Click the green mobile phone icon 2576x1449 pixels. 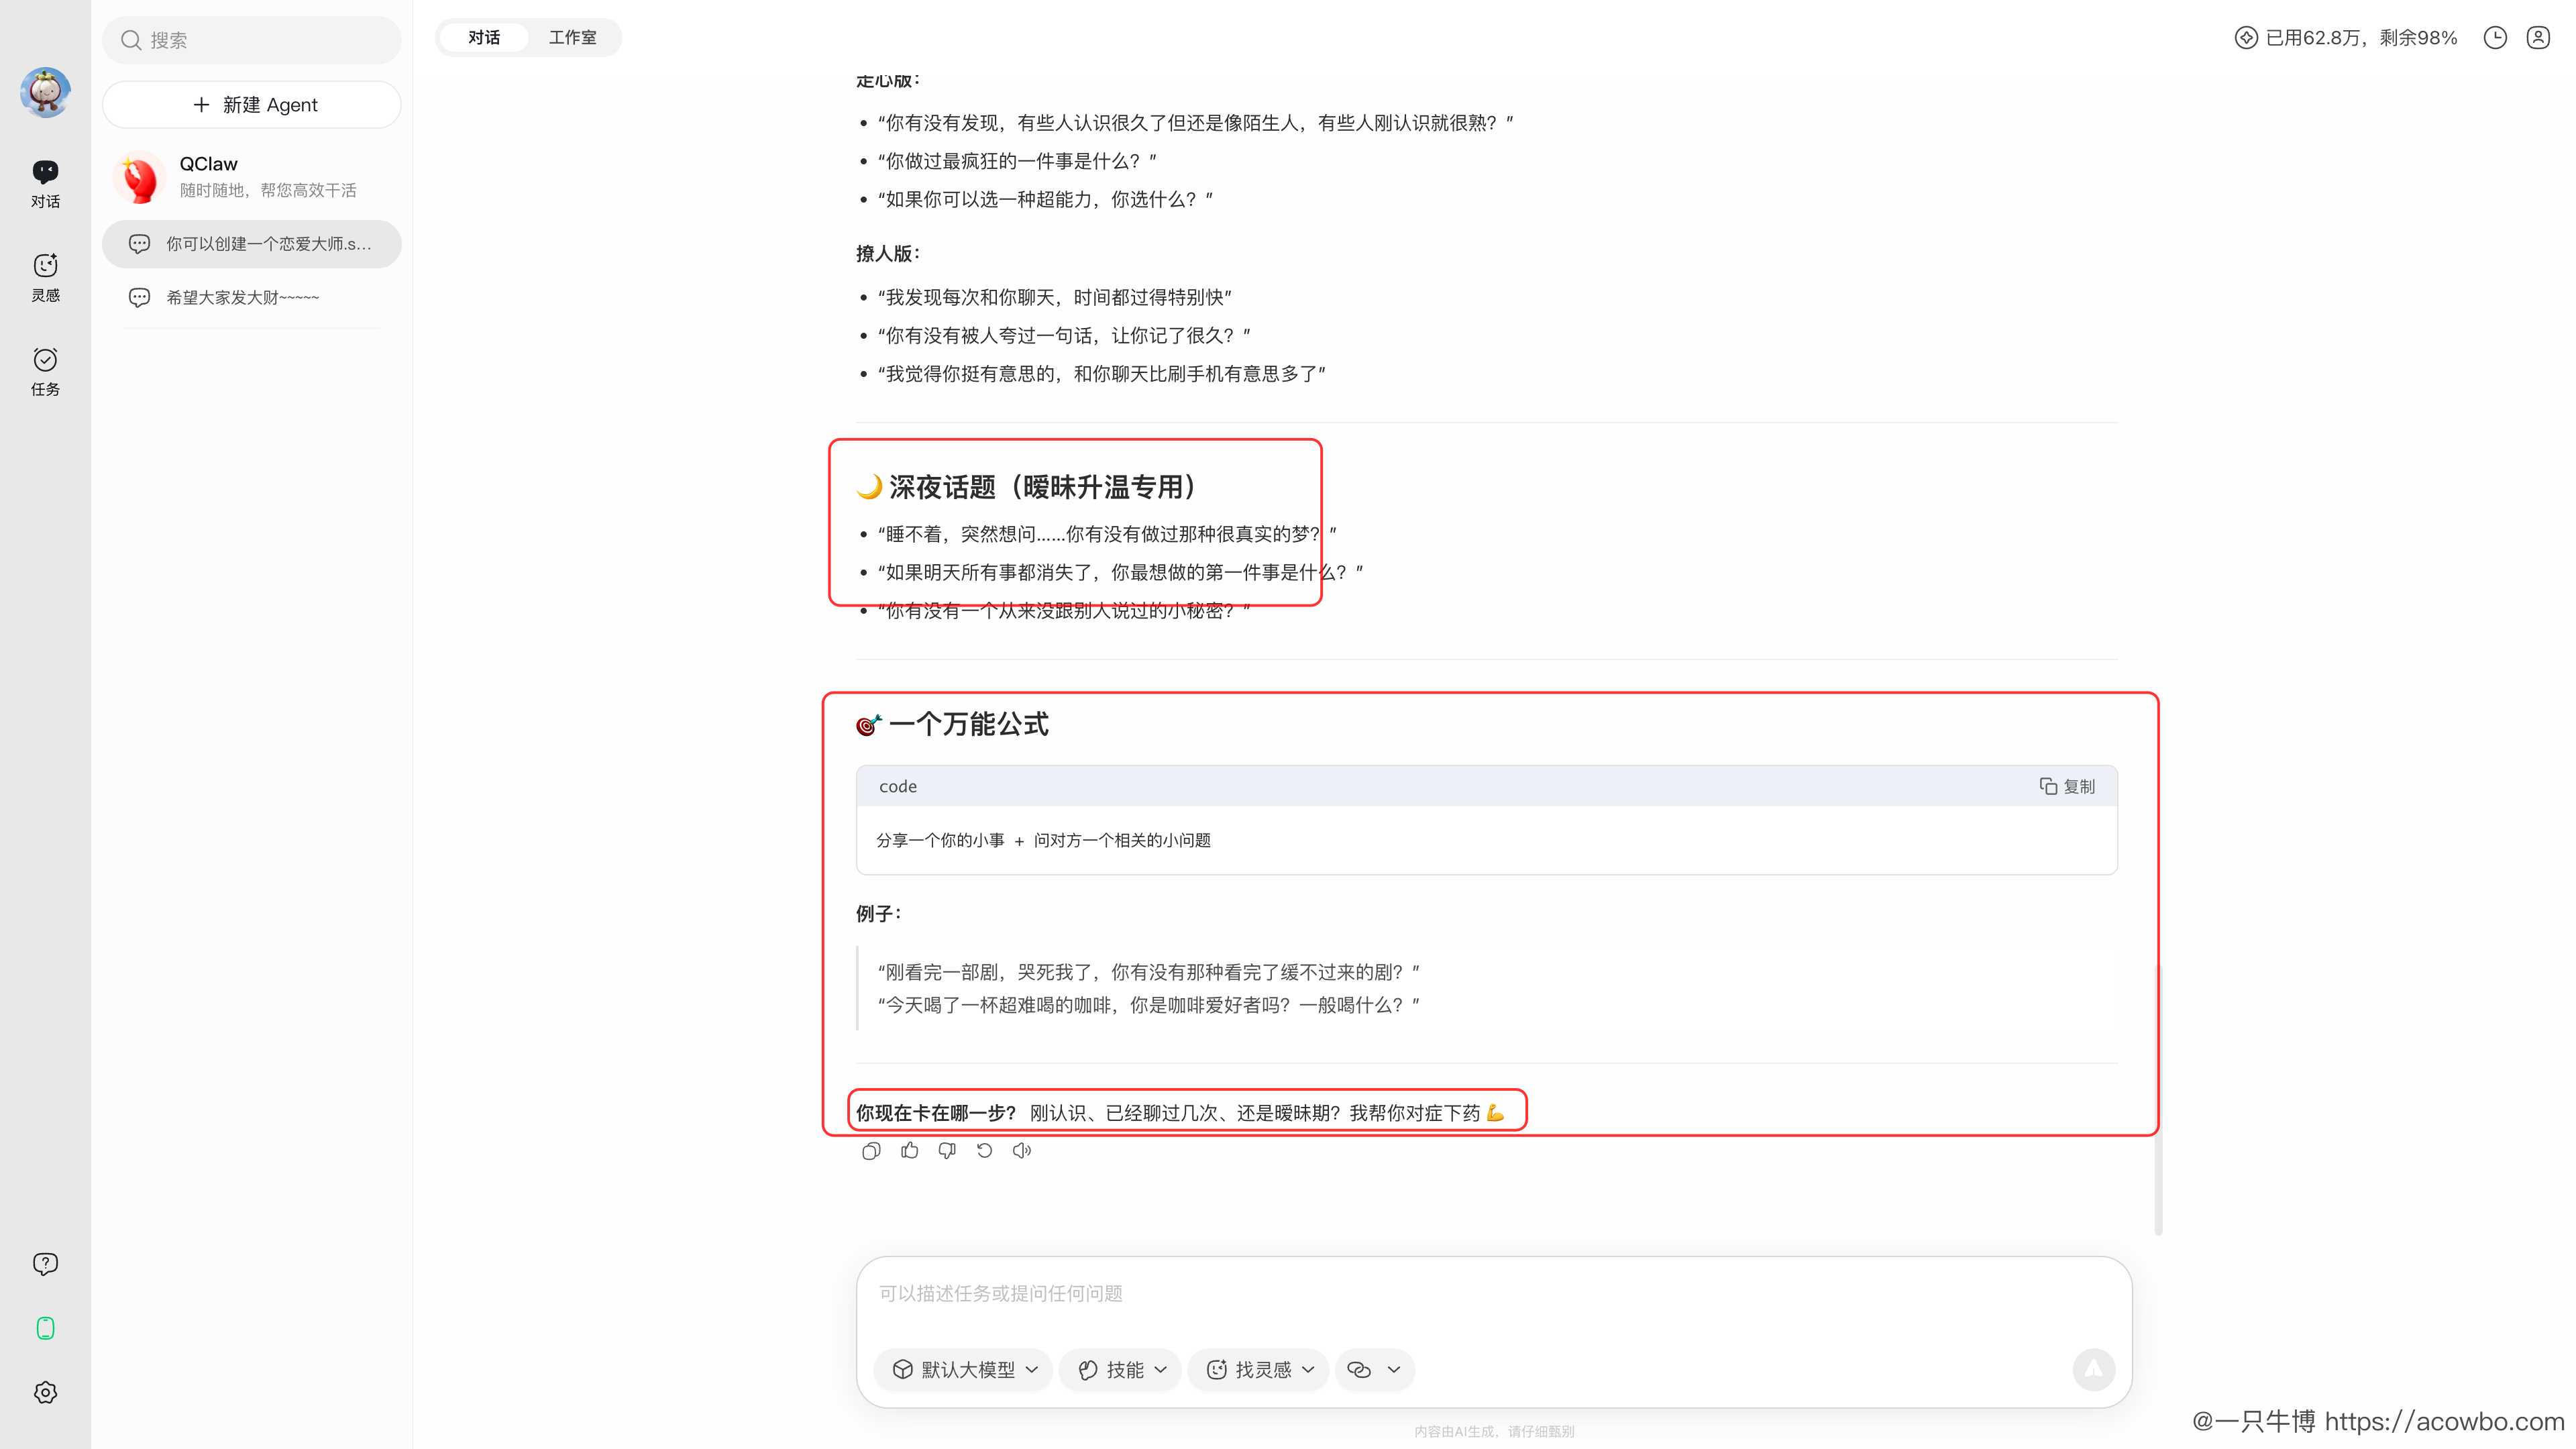[x=45, y=1328]
